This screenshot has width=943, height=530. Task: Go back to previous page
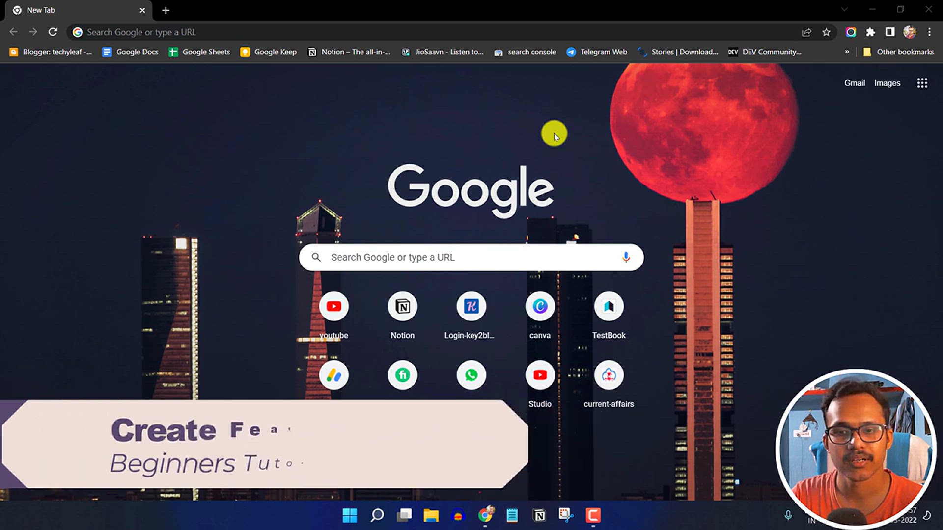pos(14,32)
